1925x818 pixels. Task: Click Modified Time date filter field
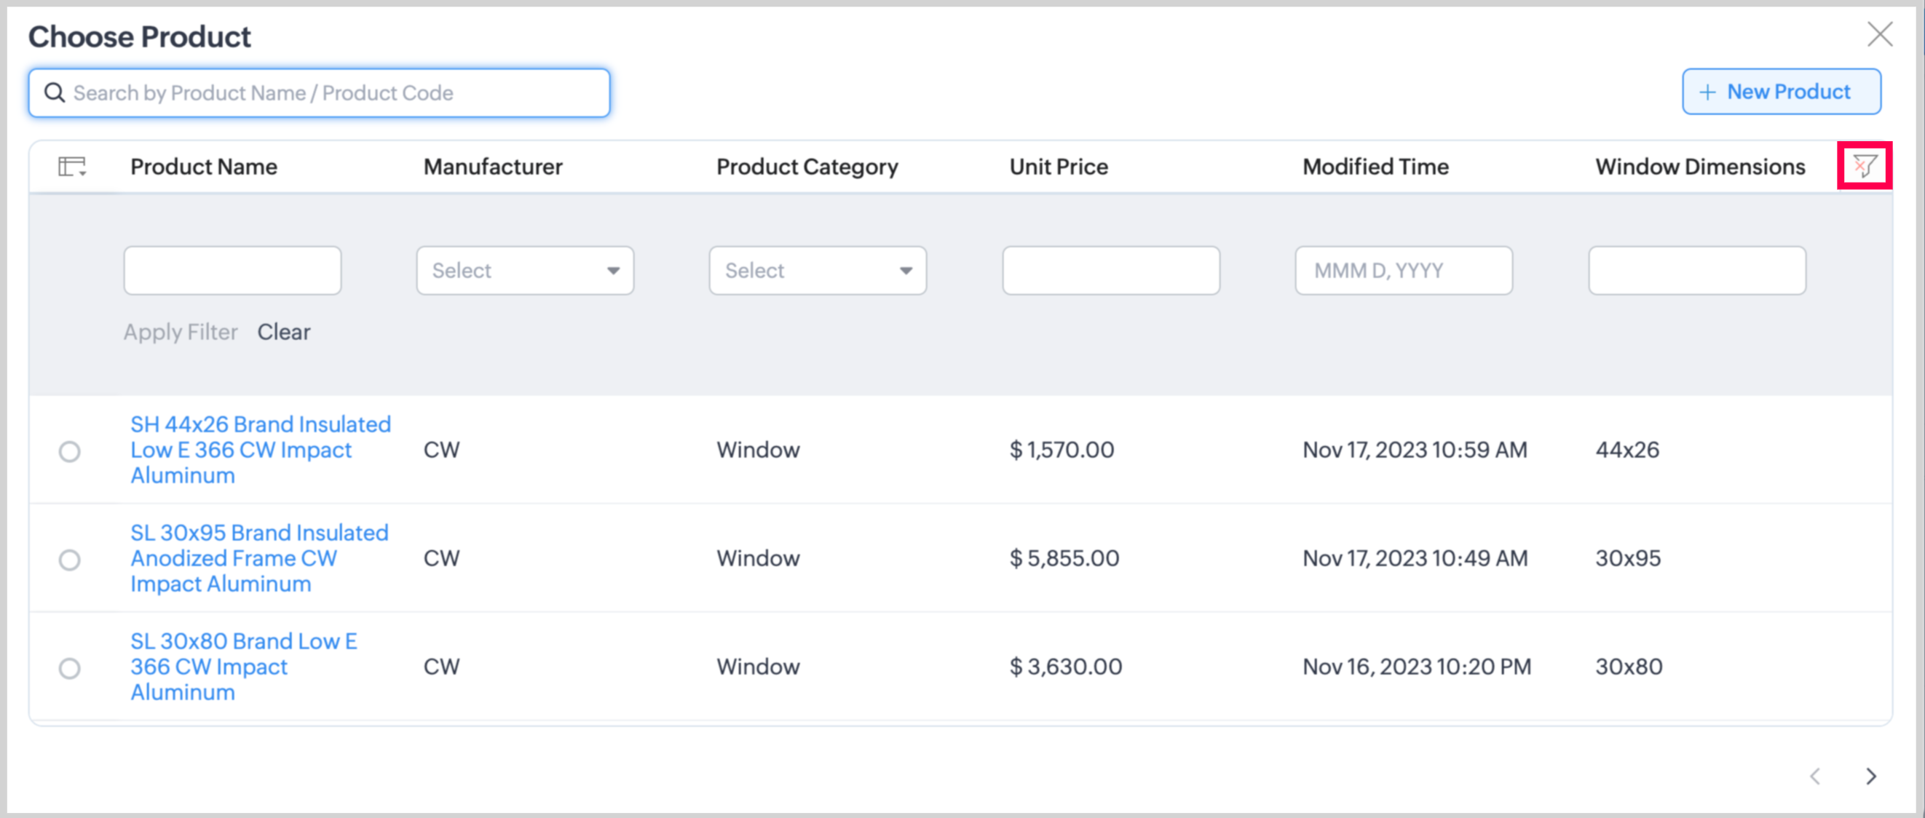(1404, 271)
